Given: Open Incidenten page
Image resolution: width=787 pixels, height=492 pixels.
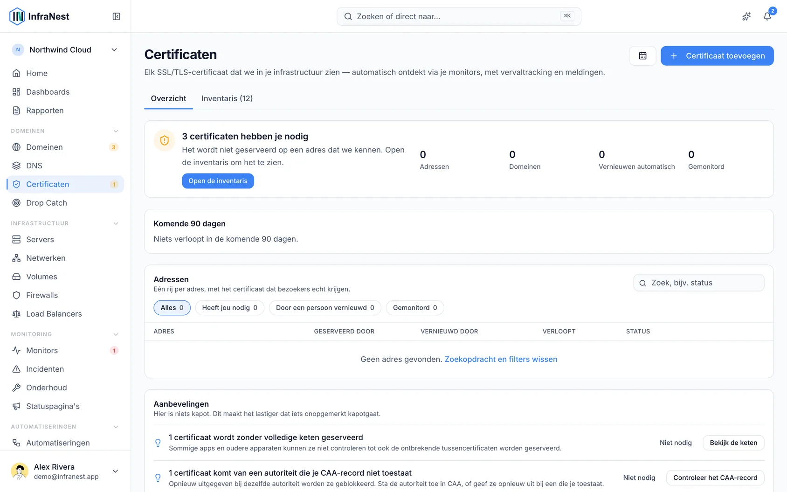Looking at the screenshot, I should [x=65, y=369].
